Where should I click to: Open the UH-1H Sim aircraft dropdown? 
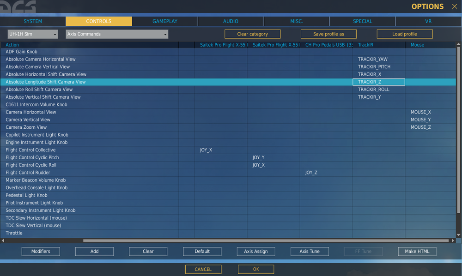pyautogui.click(x=33, y=34)
